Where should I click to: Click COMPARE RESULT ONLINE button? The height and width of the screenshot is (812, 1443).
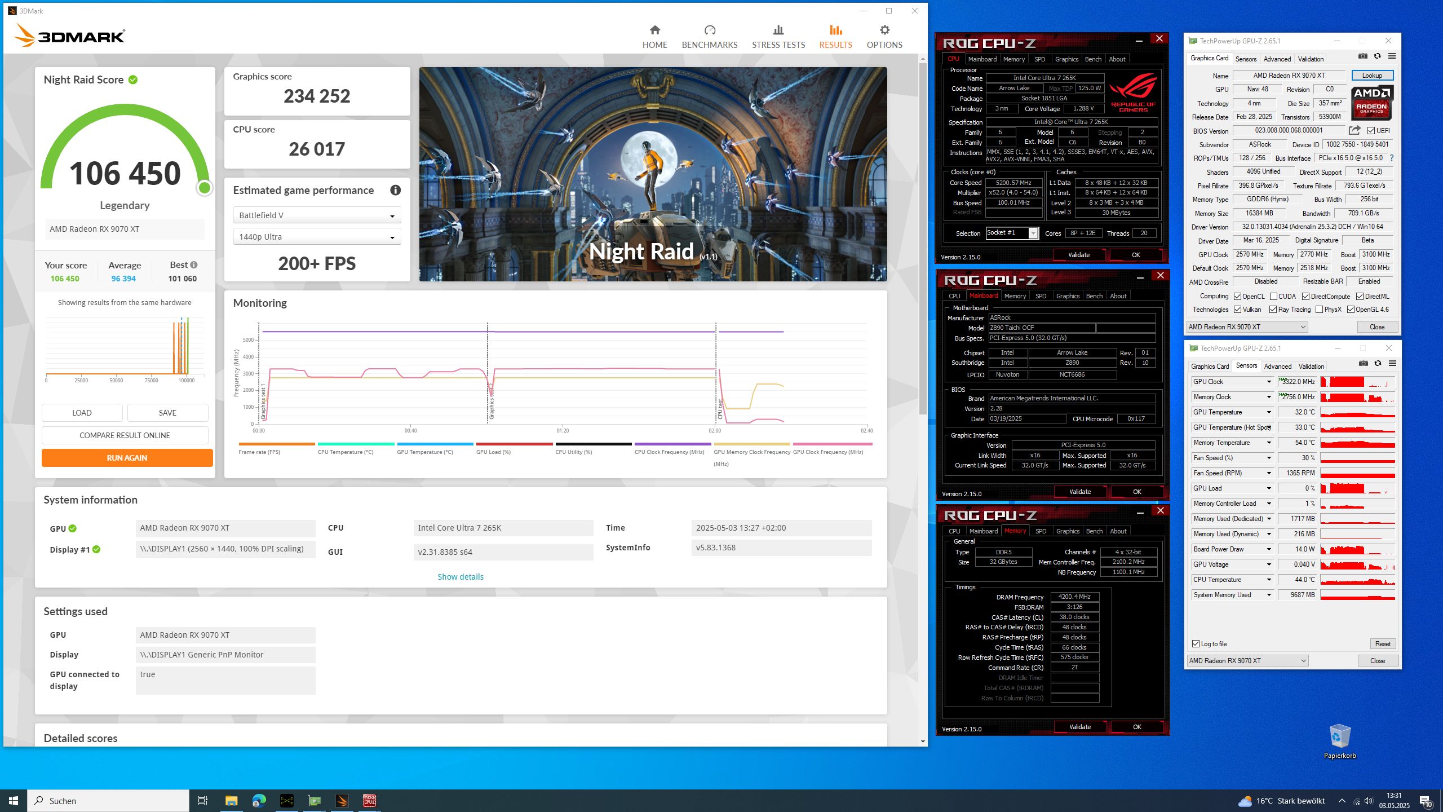[125, 435]
